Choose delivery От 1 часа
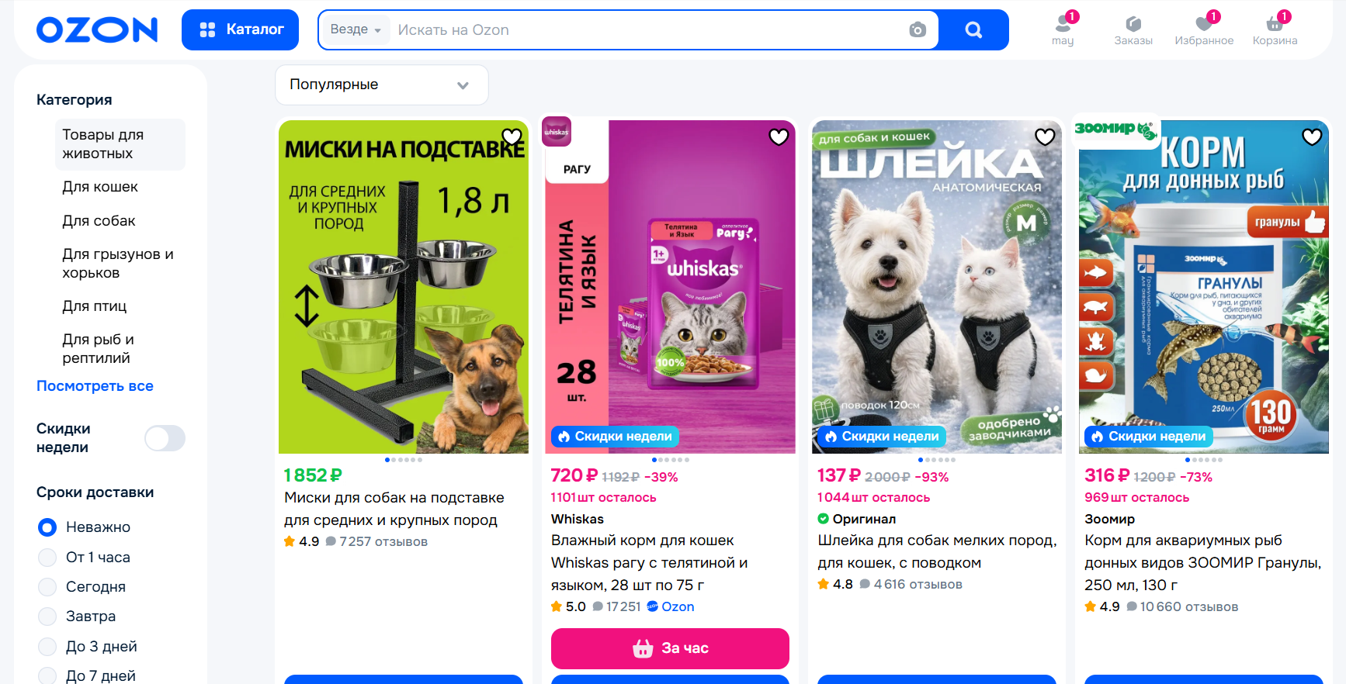The width and height of the screenshot is (1346, 684). [x=47, y=558]
